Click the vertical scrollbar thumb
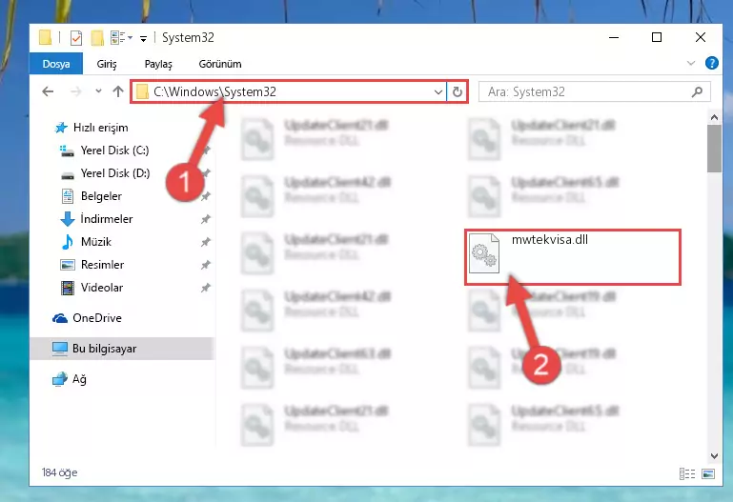 click(x=714, y=149)
